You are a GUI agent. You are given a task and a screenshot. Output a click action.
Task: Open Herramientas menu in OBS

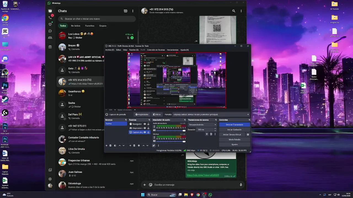click(x=173, y=50)
